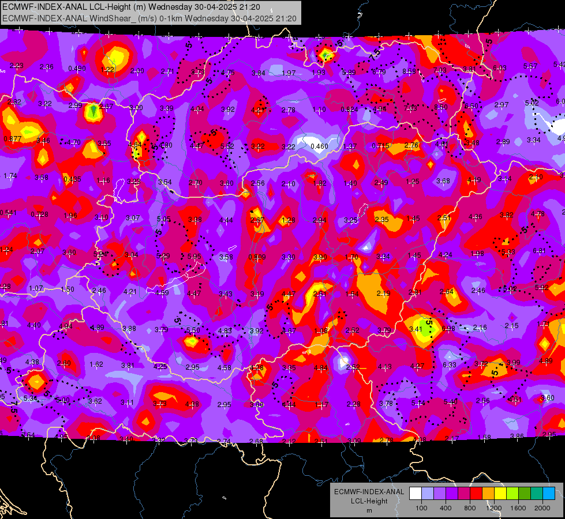Click the wind shear value '5.40'
Viewport: 565px width, 519px height.
450,401
